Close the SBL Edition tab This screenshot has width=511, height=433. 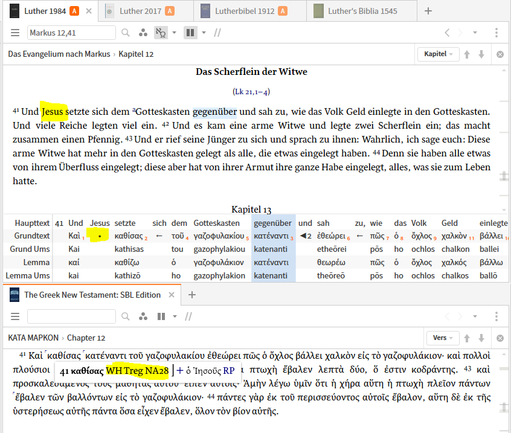(172, 295)
